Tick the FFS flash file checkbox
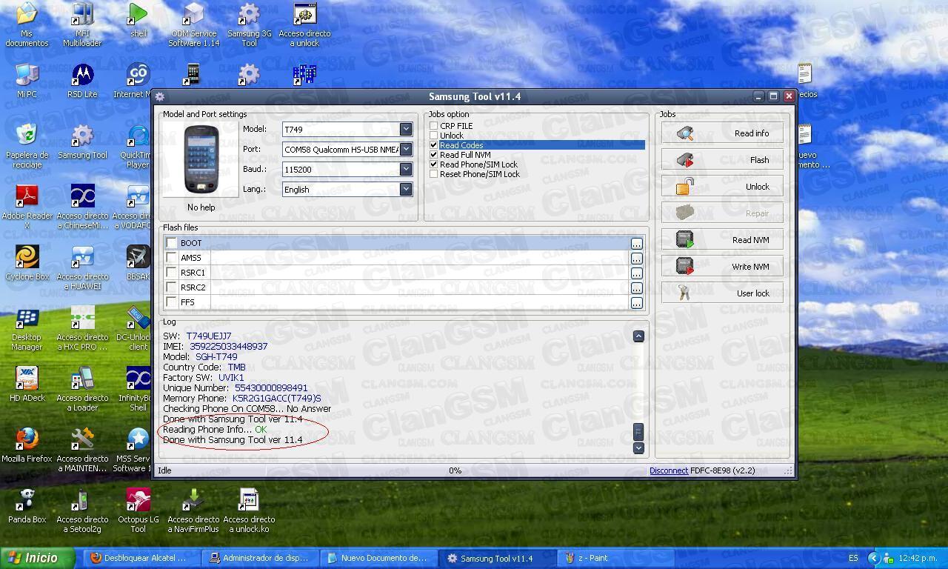948x569 pixels. coord(172,302)
